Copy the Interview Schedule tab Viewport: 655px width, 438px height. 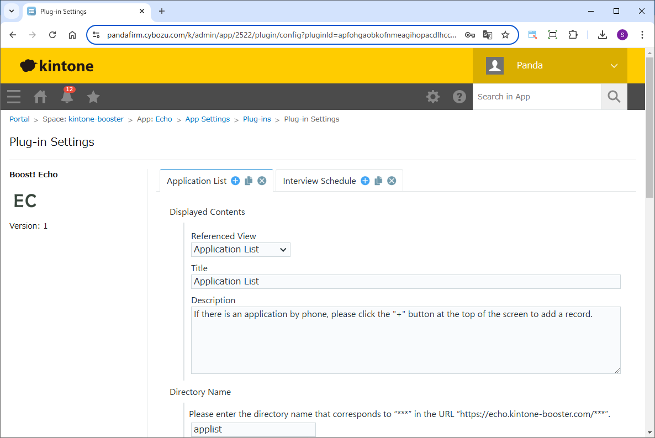coord(378,181)
